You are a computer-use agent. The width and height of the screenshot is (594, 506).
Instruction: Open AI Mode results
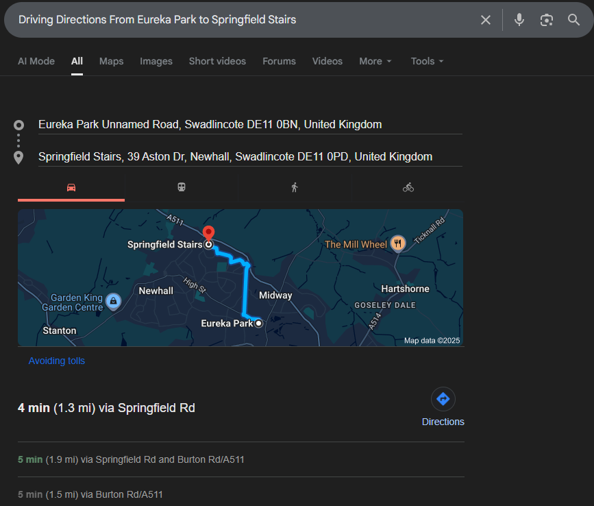pos(36,61)
